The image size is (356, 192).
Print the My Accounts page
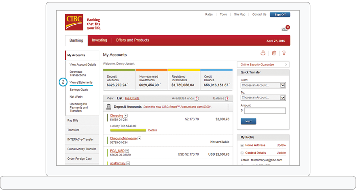tap(263, 53)
